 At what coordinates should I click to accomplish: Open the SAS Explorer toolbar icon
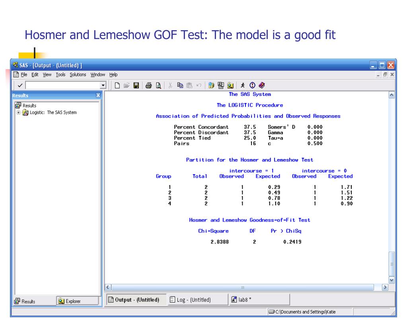[221, 85]
